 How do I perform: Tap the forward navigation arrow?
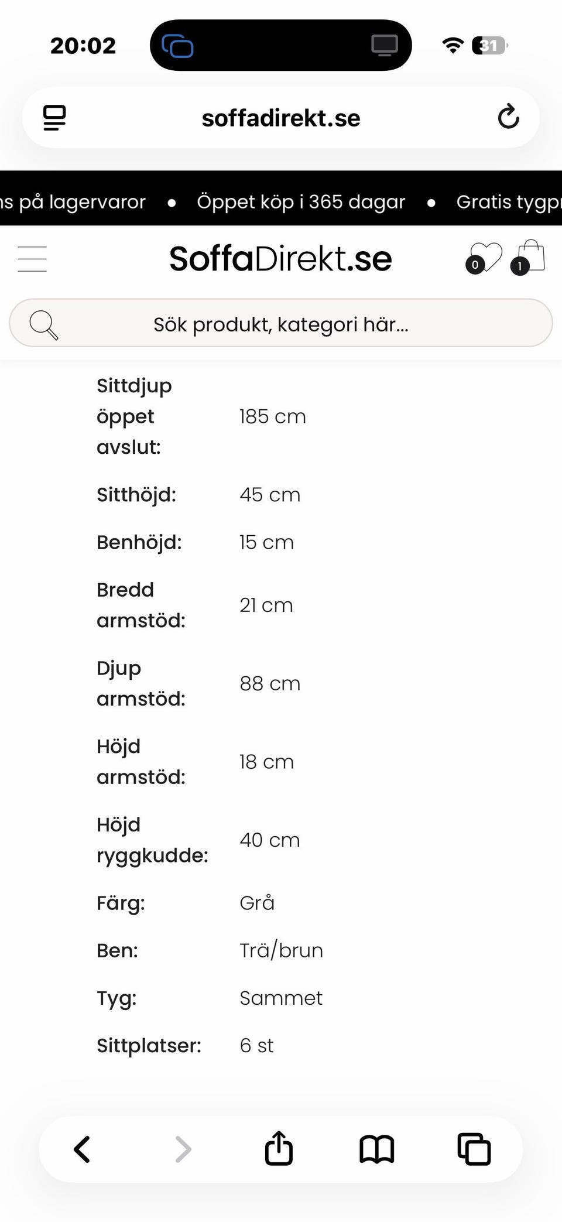tap(183, 1149)
